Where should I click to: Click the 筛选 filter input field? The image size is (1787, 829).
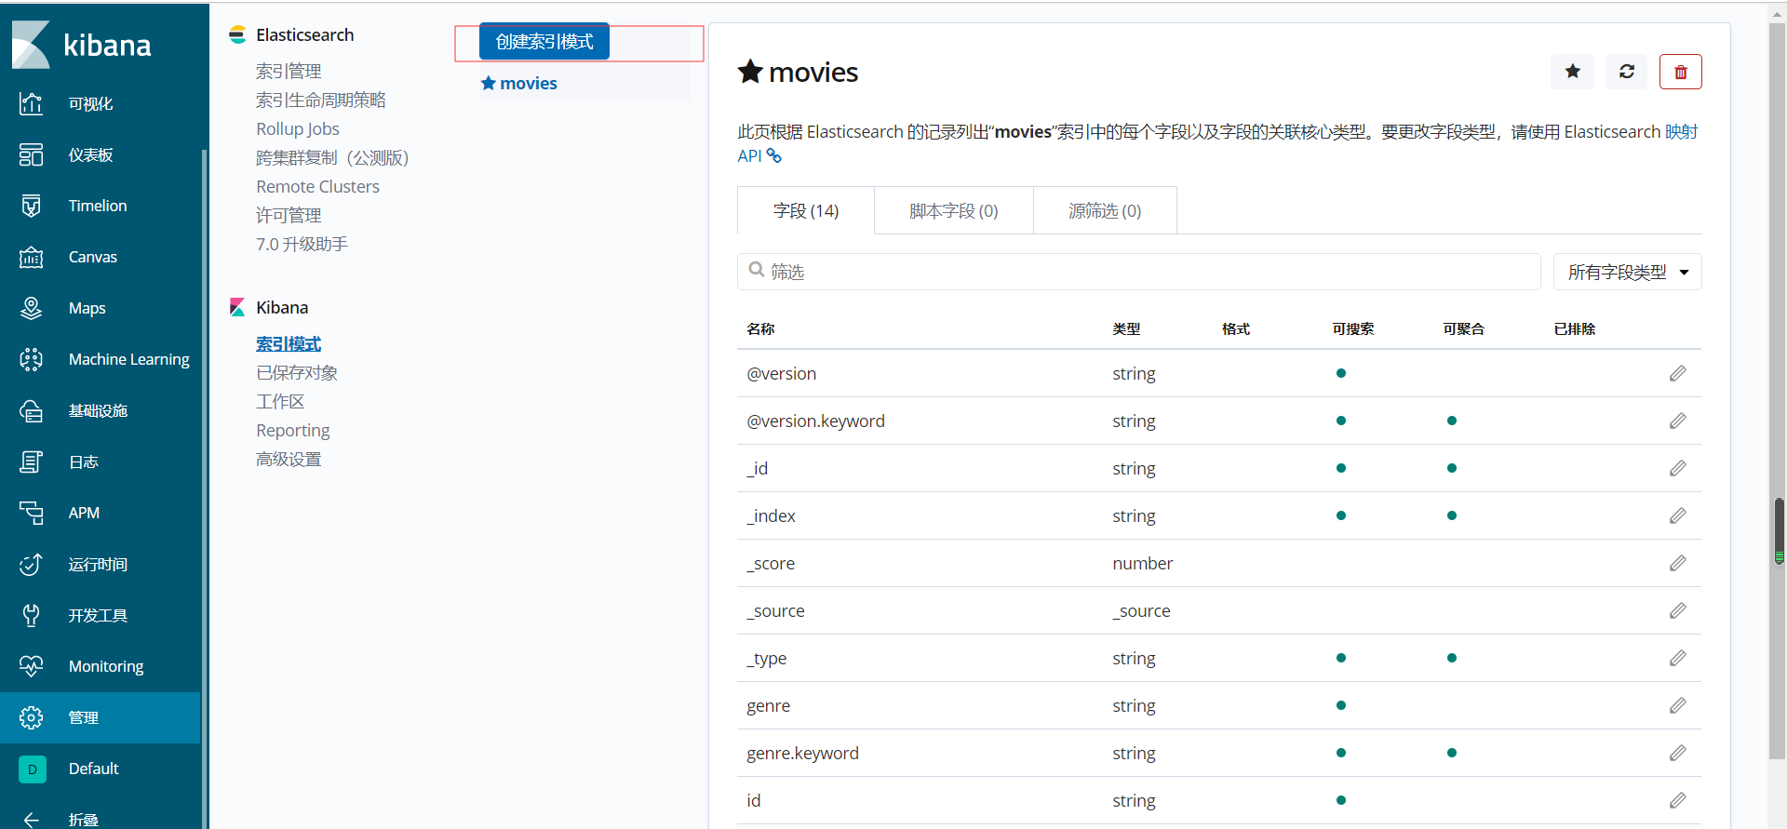pyautogui.click(x=1139, y=272)
